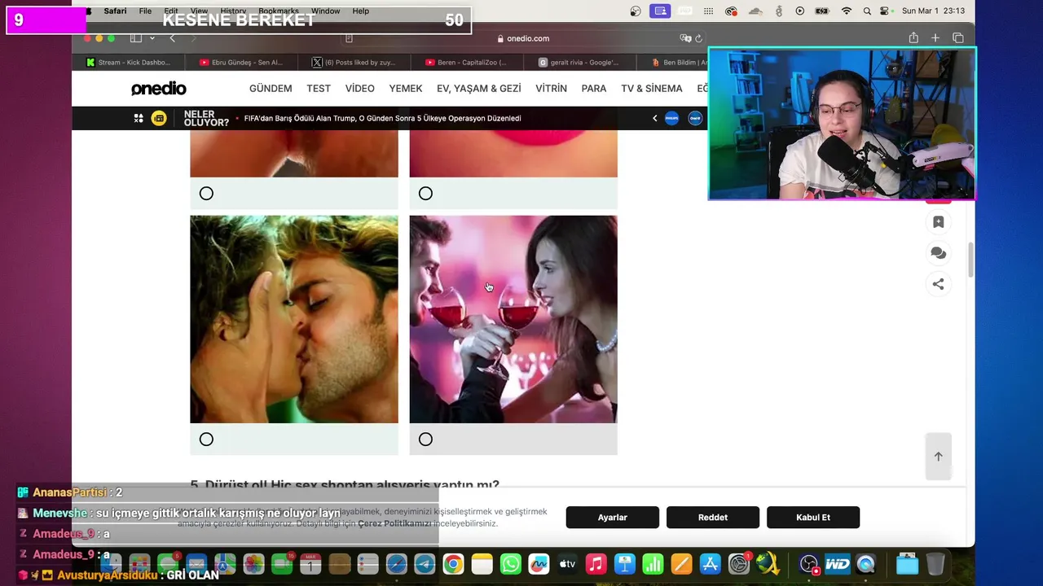Open the YEMEK navigation item

(406, 89)
